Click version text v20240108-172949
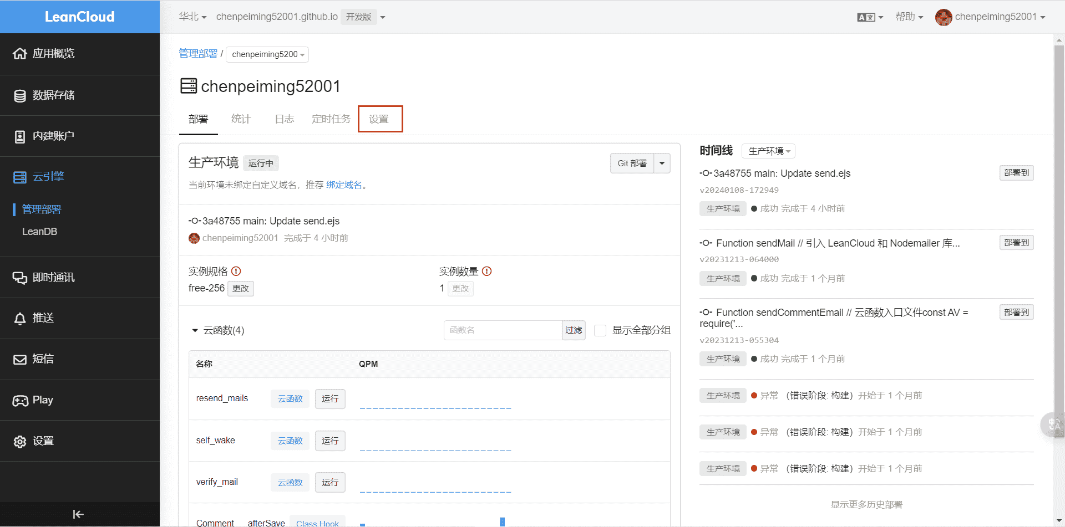Image resolution: width=1065 pixels, height=527 pixels. coord(739,190)
